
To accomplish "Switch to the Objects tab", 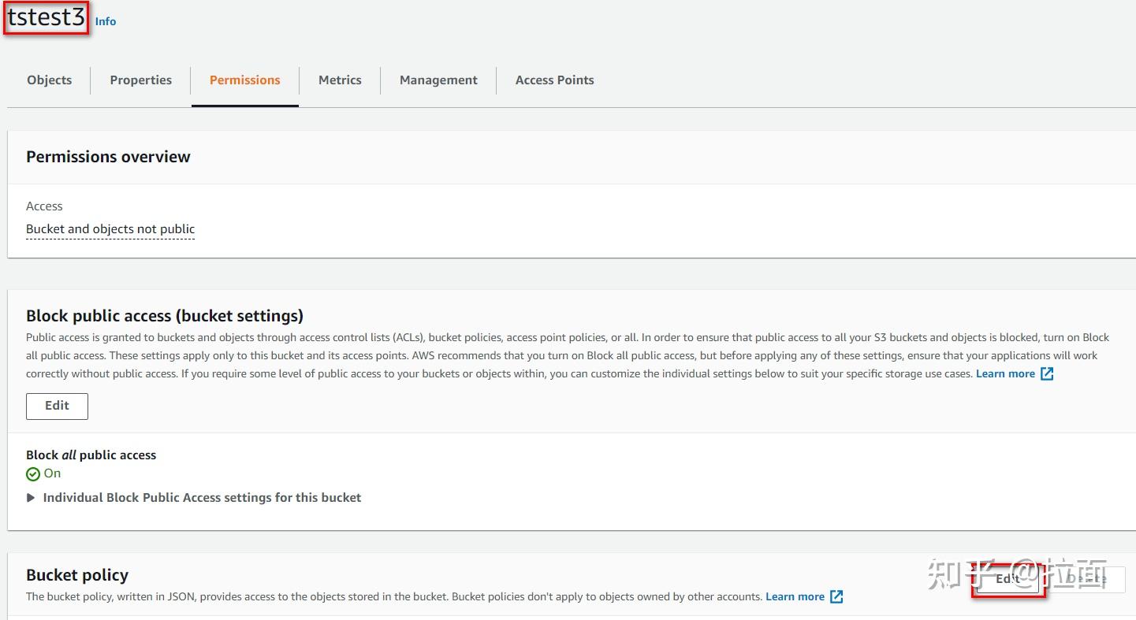I will coord(49,80).
